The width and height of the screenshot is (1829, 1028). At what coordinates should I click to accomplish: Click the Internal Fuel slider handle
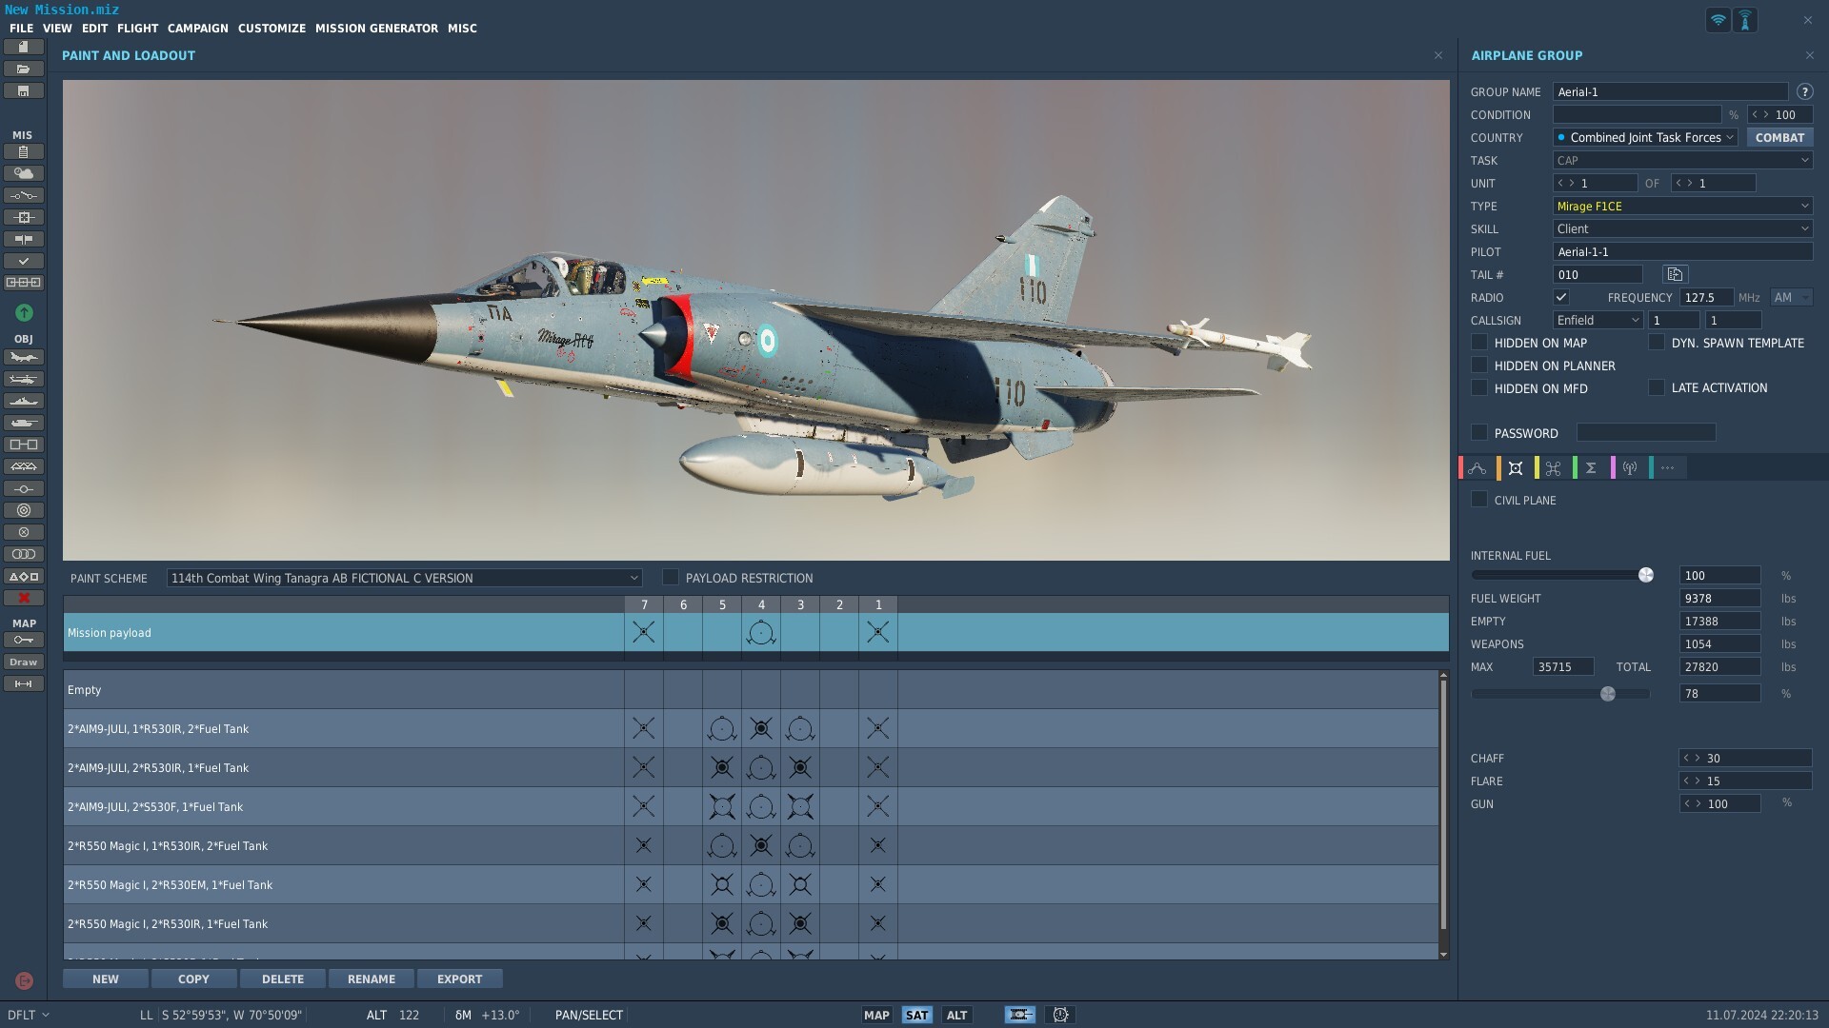tap(1645, 575)
